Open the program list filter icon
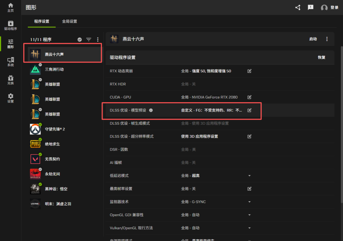Image resolution: width=343 pixels, height=241 pixels. (88, 39)
